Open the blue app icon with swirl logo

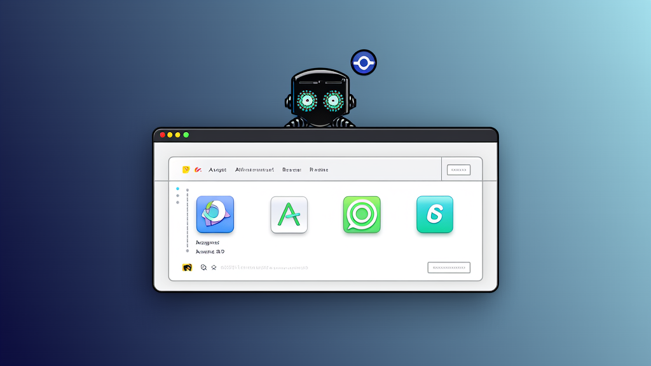coord(216,214)
